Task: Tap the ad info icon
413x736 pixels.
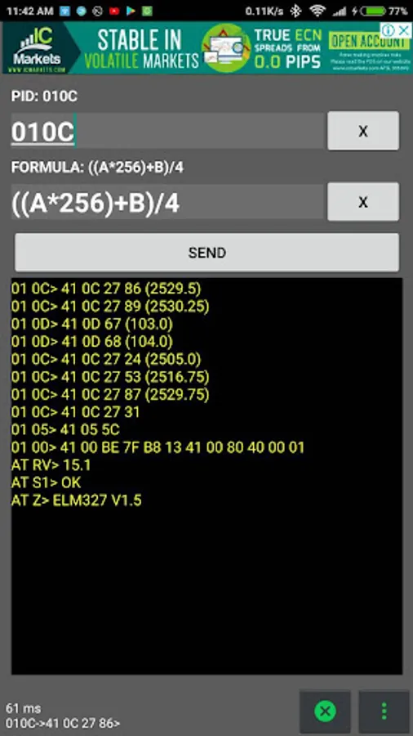Action: pos(389,30)
